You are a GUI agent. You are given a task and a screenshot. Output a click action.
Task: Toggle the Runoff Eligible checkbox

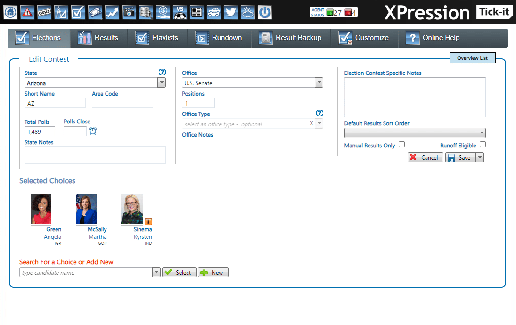pos(483,145)
